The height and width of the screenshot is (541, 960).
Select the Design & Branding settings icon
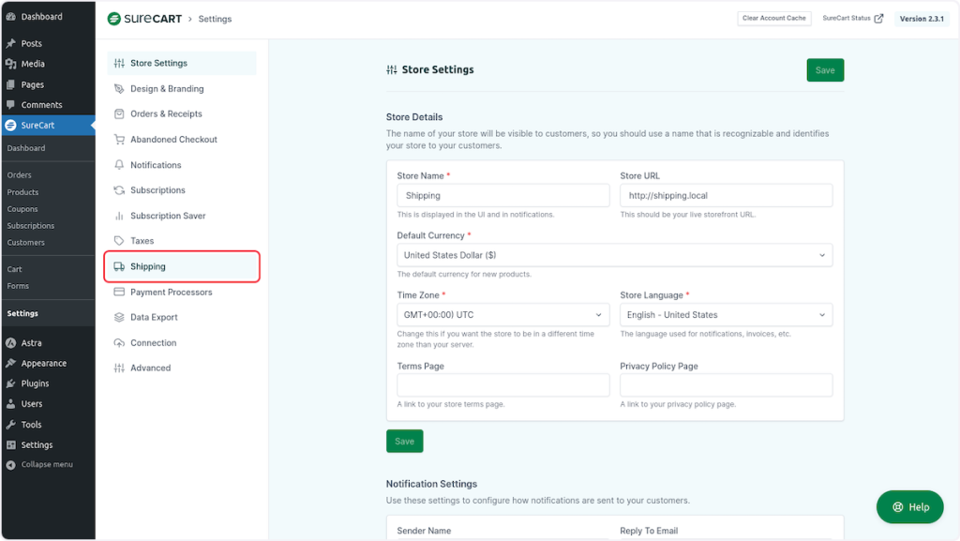coord(119,88)
